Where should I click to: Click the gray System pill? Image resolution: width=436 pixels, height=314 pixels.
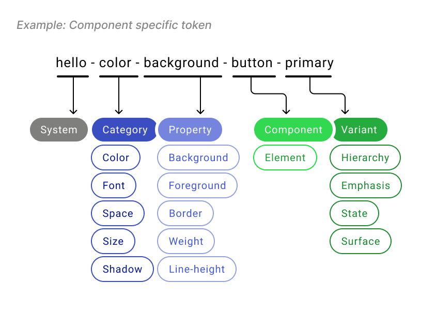click(58, 130)
